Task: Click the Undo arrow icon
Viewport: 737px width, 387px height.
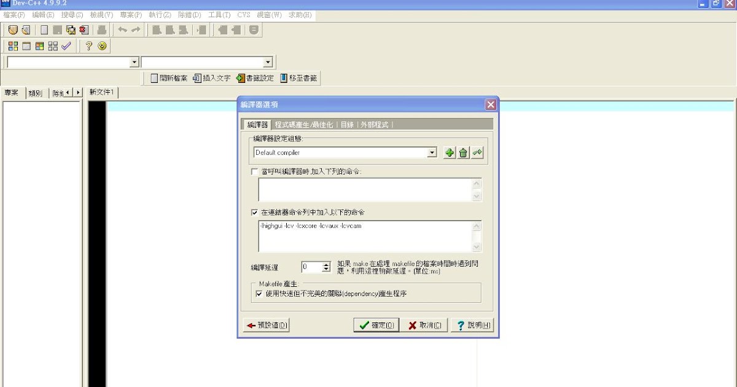Action: click(x=122, y=29)
